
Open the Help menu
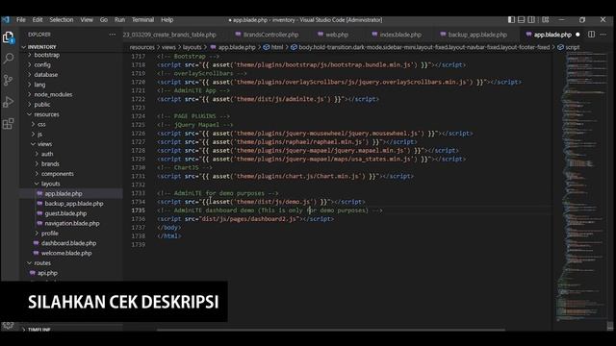[x=167, y=19]
